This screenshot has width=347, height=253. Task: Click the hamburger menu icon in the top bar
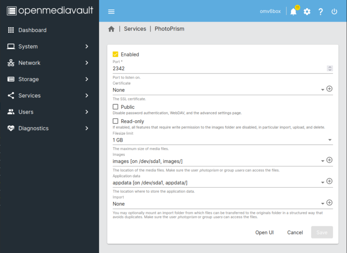point(111,12)
